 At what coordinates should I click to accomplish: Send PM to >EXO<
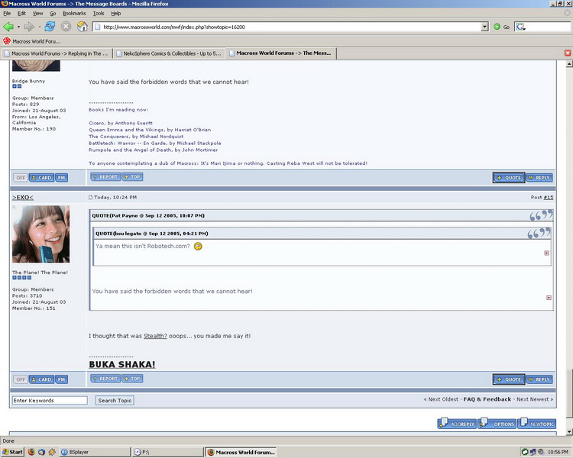(x=61, y=379)
